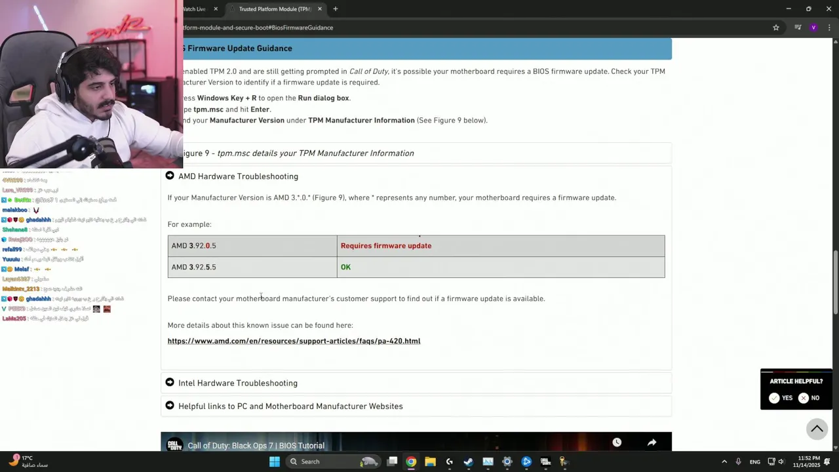Jump to top with the up-arrow button
Image resolution: width=839 pixels, height=472 pixels.
pos(817,429)
